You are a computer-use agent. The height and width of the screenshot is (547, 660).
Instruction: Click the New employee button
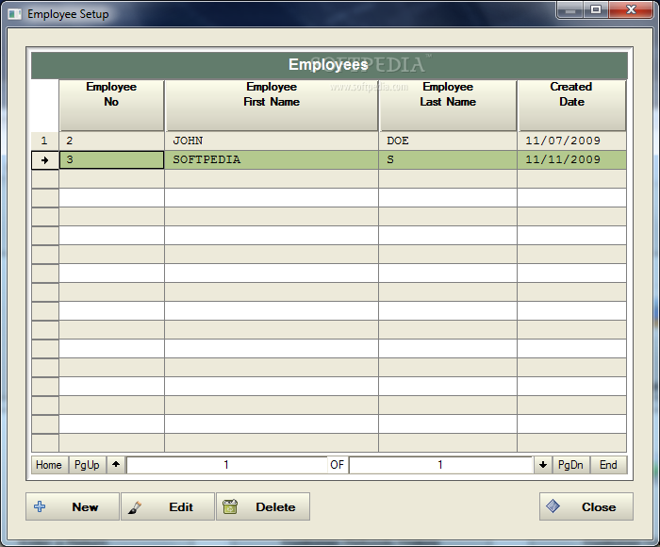point(73,506)
